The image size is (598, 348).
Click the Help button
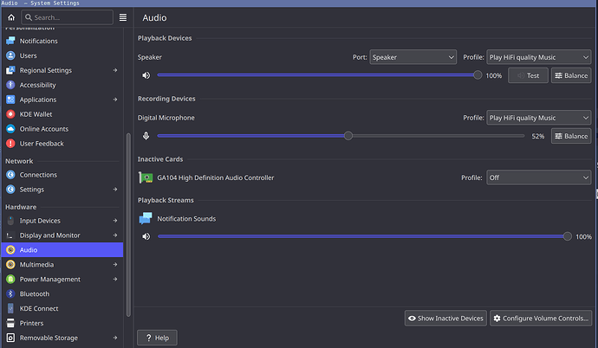pos(157,338)
